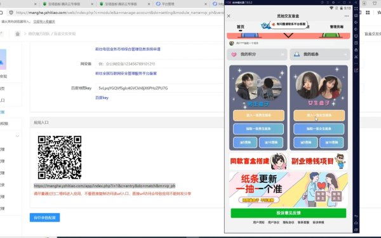Click the green 投诉意见反馈 button
The width and height of the screenshot is (381, 238).
tap(288, 213)
